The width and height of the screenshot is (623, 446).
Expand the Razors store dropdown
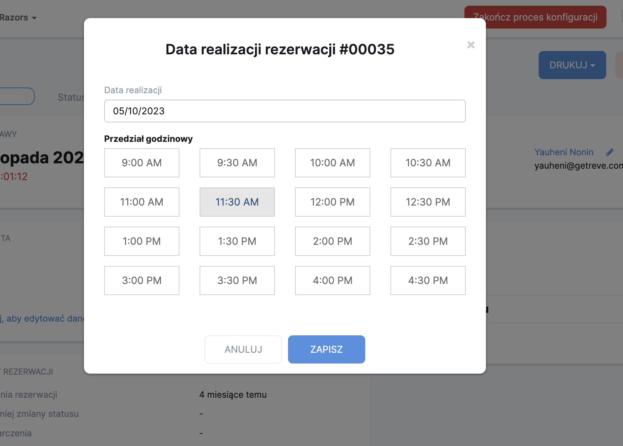coord(18,17)
